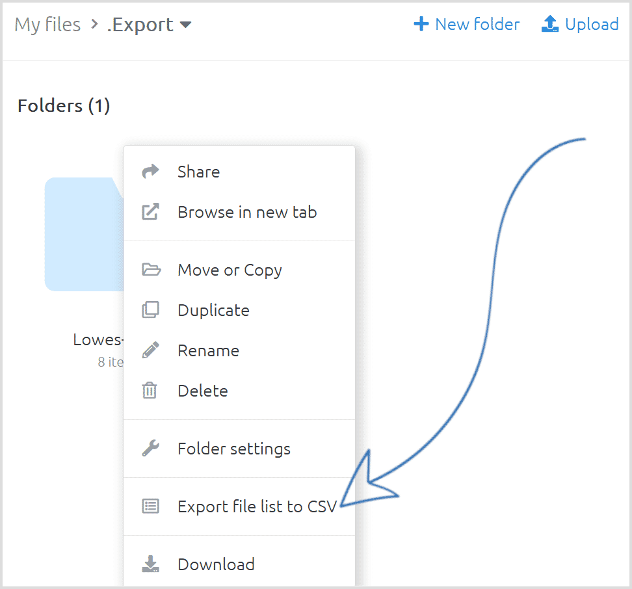This screenshot has width=632, height=589.
Task: Choose Download in the context menu
Action: 216,564
